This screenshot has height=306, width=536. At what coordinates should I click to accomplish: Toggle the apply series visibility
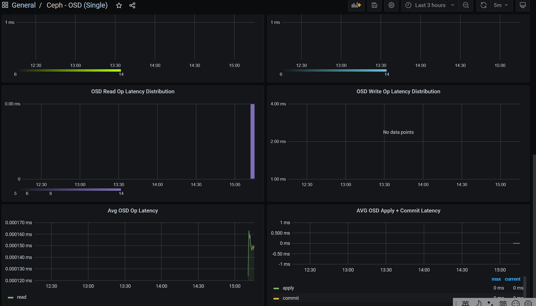(288, 288)
